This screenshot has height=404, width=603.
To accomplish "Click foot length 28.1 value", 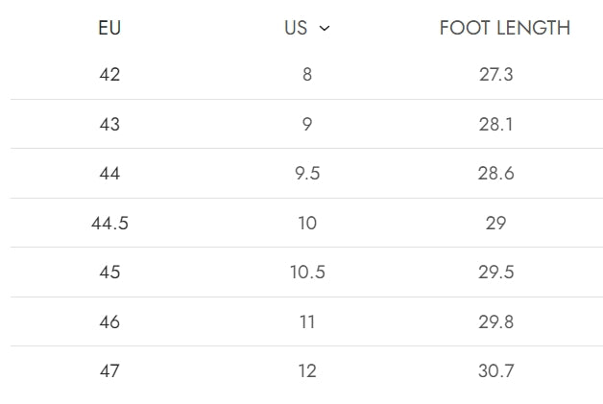I will pos(496,124).
